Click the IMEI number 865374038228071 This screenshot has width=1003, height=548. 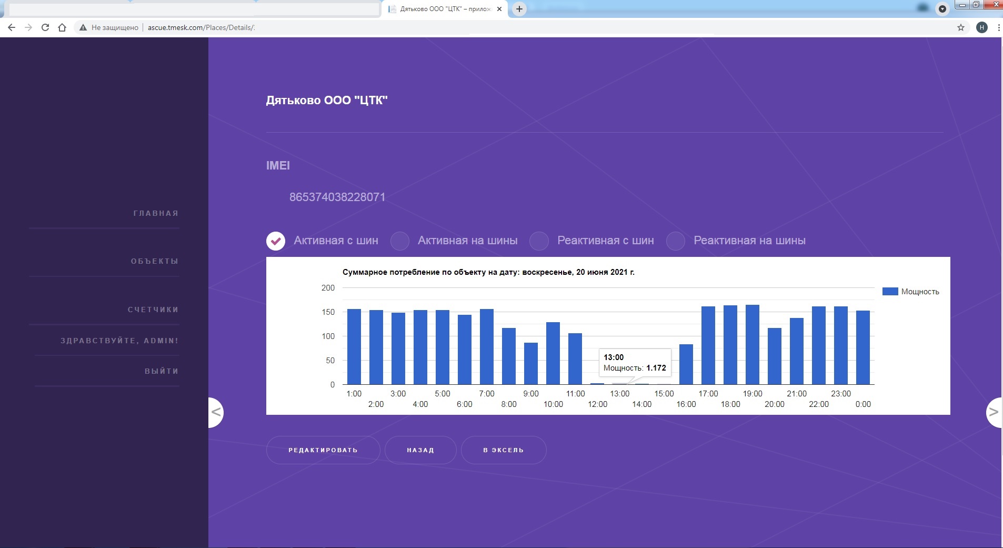(x=337, y=197)
